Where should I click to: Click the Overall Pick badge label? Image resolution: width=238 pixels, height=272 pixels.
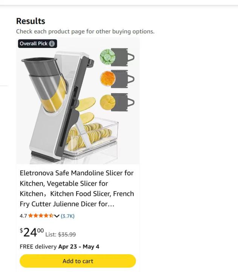pos(34,43)
